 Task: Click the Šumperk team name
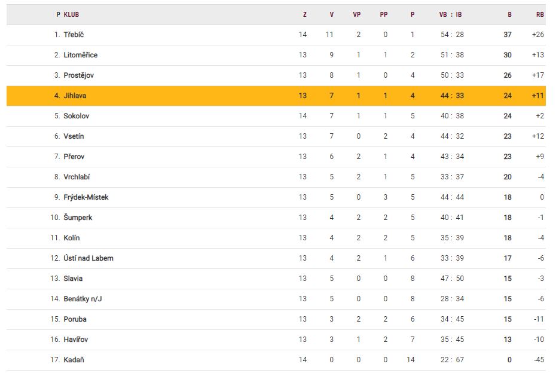[x=78, y=218]
